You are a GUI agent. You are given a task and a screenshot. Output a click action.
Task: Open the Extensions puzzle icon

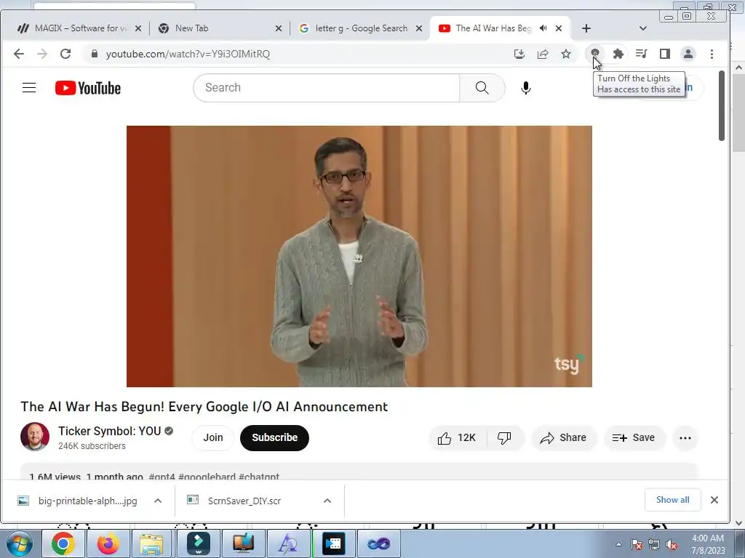[618, 54]
